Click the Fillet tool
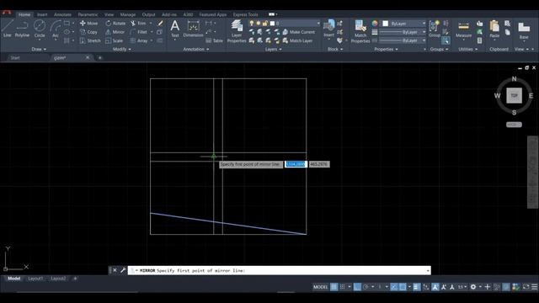Viewport: 539px width, 303px height. 139,32
